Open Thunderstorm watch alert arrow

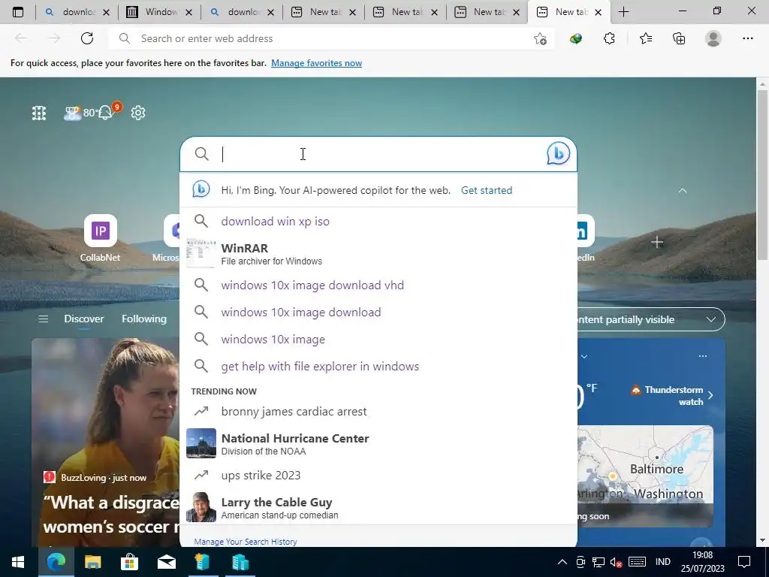point(710,395)
